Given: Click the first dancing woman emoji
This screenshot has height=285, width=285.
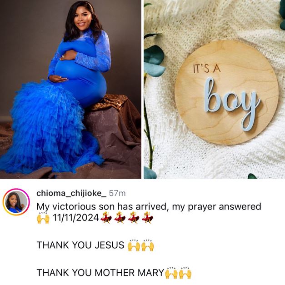Looking at the screenshot, I should 106,218.
